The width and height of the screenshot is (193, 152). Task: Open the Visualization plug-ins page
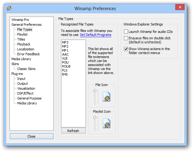[x=26, y=88]
